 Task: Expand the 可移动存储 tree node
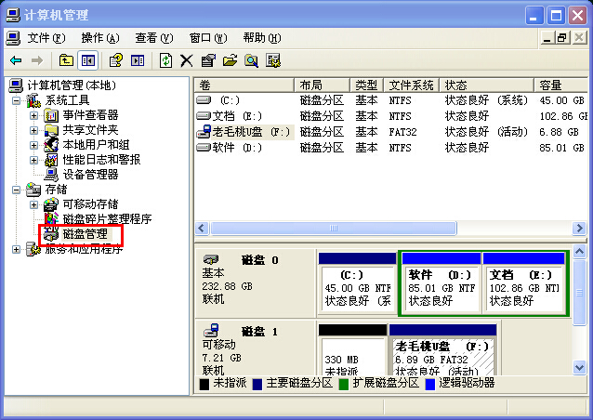point(34,204)
